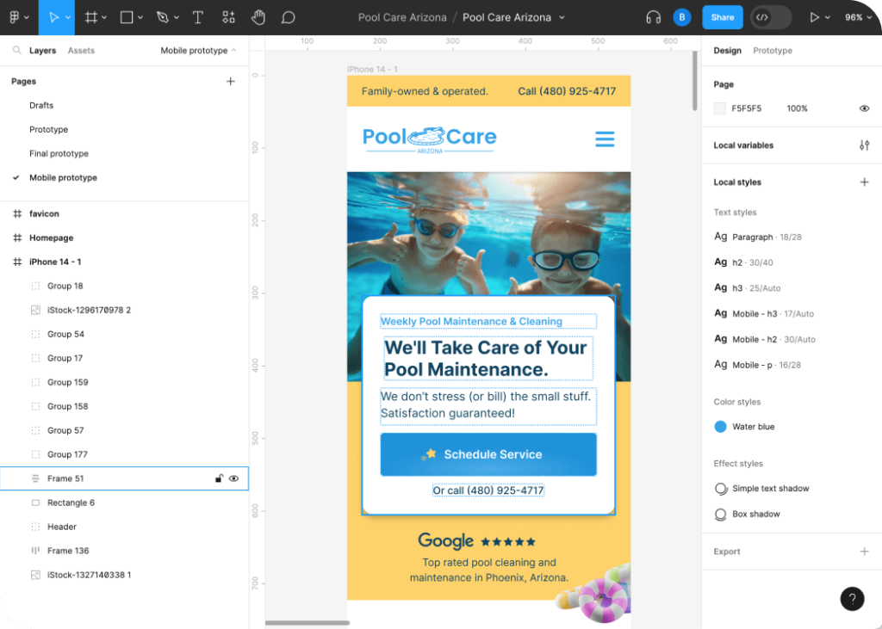Add a new page with plus icon

click(231, 82)
